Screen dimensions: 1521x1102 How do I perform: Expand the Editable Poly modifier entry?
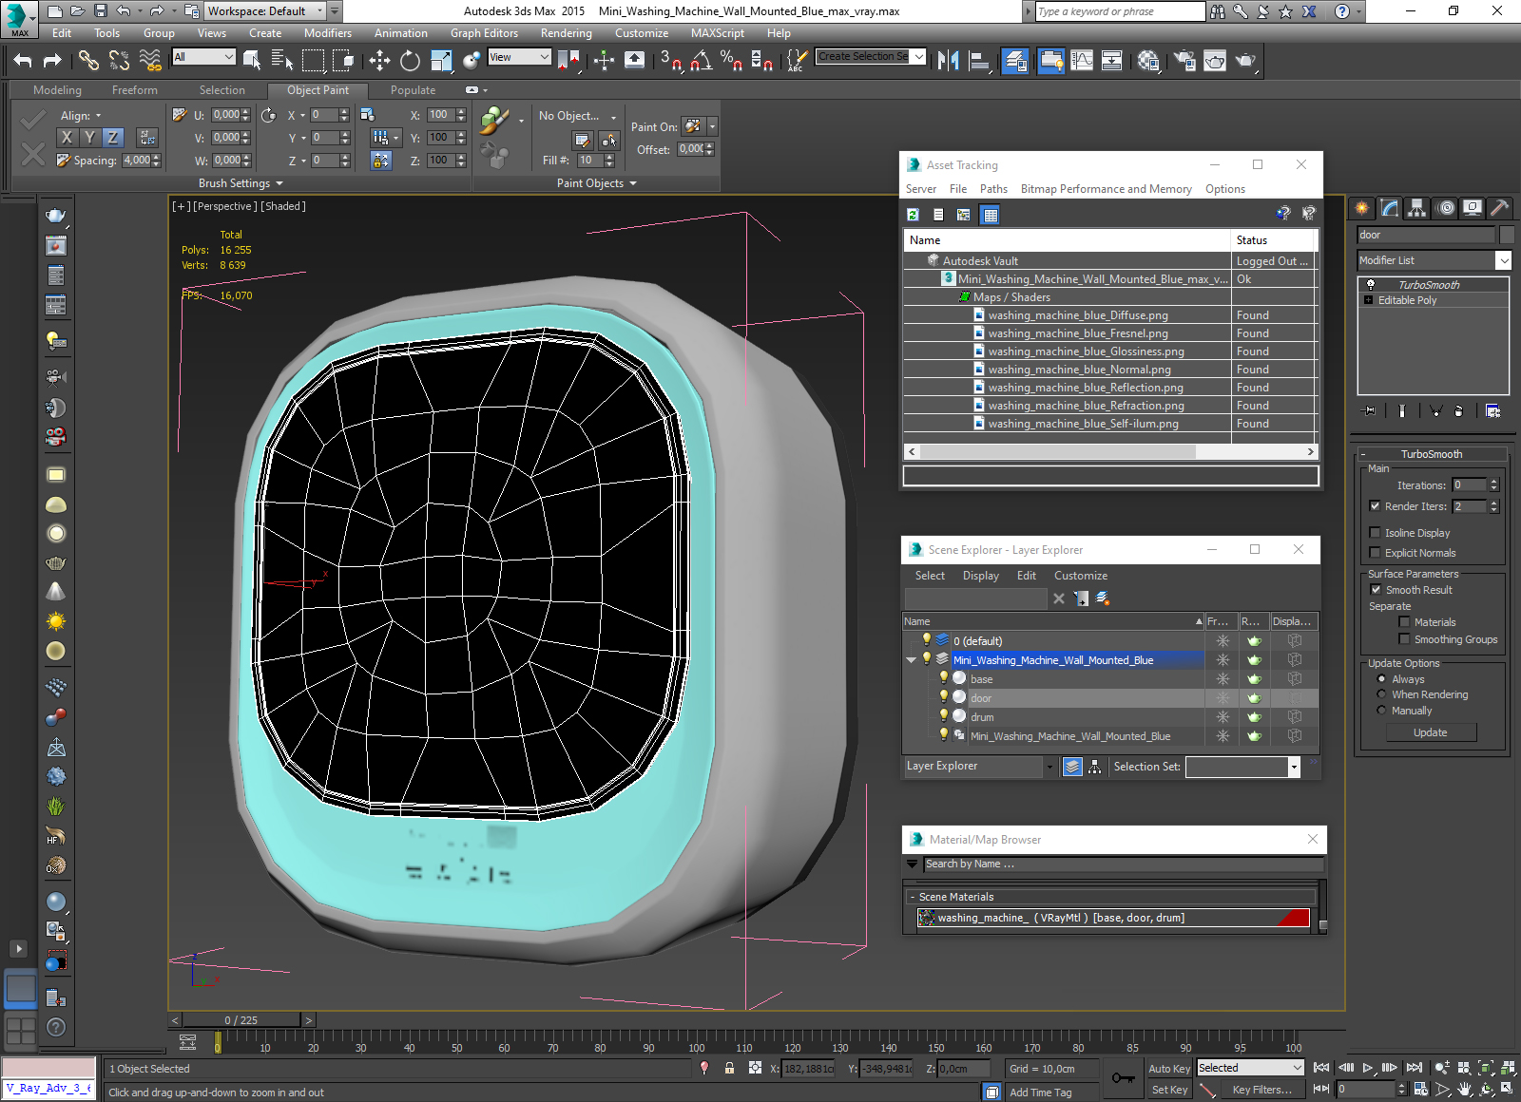[x=1369, y=300]
